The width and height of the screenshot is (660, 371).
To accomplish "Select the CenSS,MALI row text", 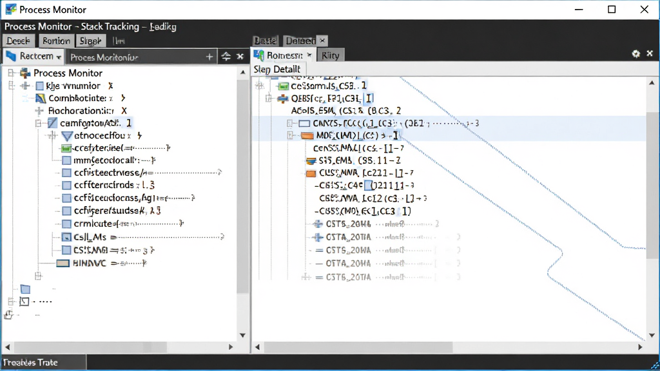I will pos(358,148).
